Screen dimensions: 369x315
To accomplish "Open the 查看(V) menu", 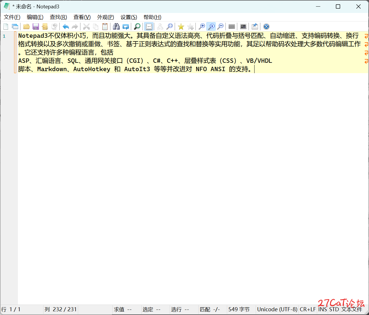I will 82,17.
